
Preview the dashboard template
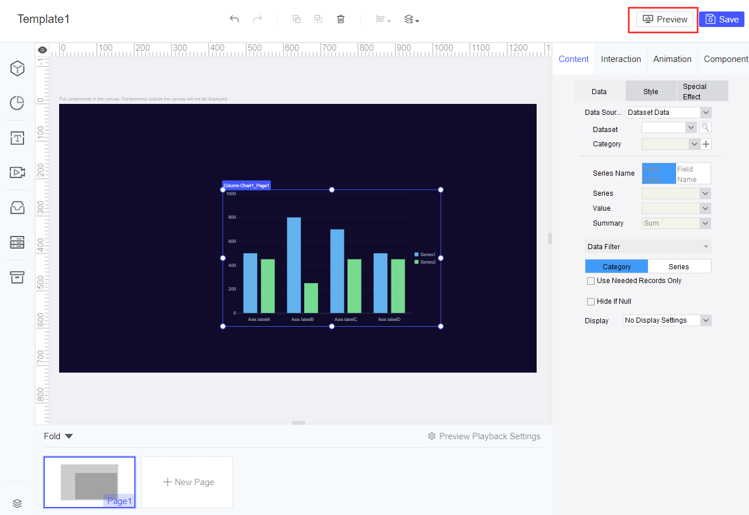pos(663,19)
